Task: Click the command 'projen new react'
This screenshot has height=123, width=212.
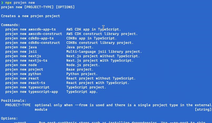Action: pyautogui.click(x=22, y=78)
